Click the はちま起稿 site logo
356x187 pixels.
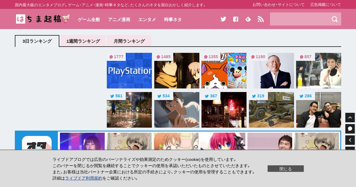click(43, 19)
